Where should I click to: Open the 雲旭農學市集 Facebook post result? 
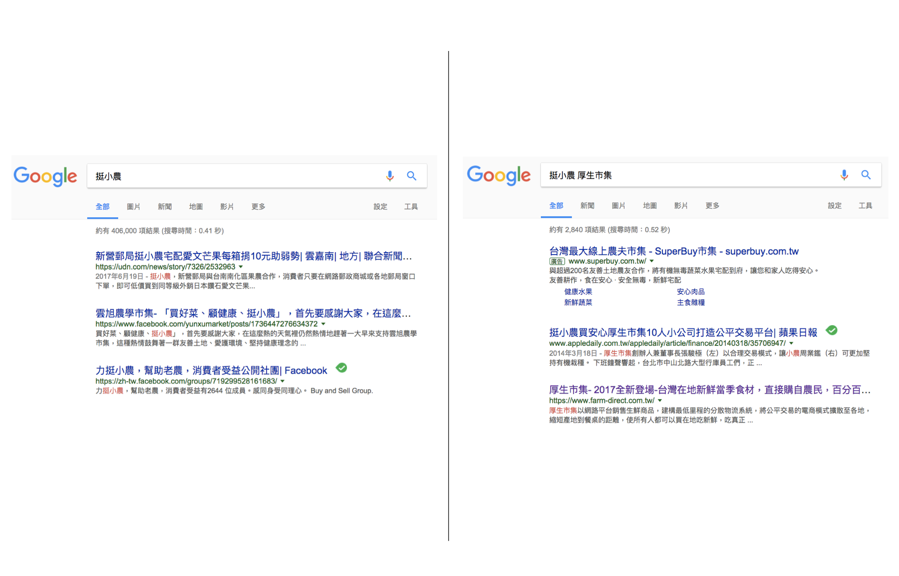253,313
